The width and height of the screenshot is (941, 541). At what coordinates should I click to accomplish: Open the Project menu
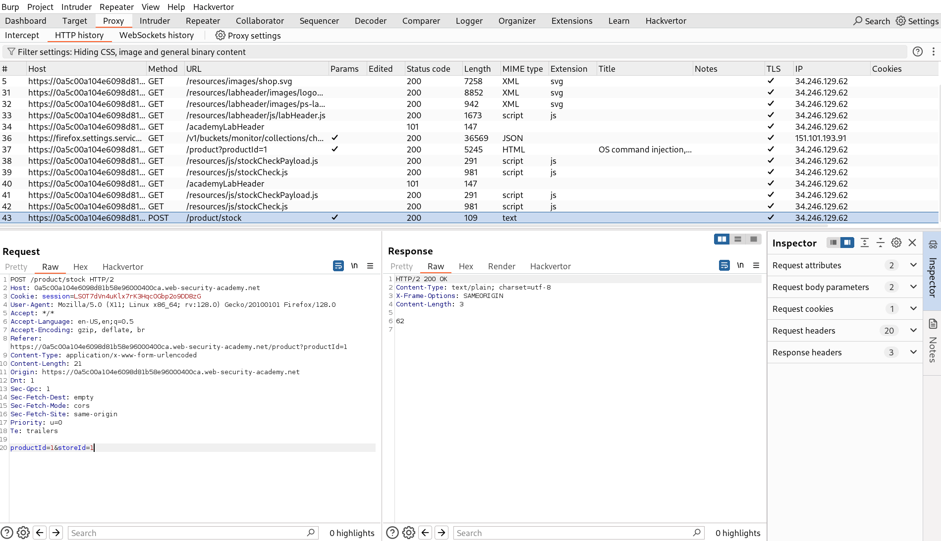pos(40,6)
